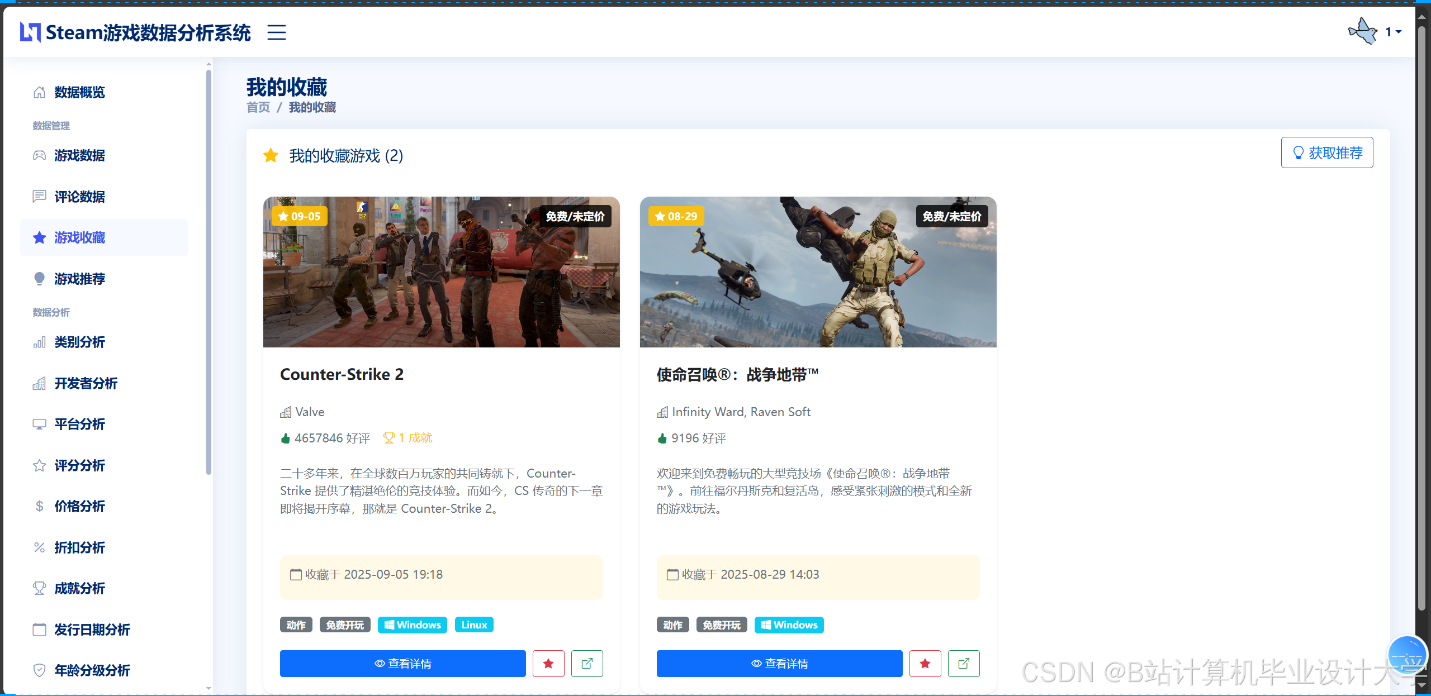
Task: Select 数据概览 in the sidebar
Action: [x=79, y=92]
